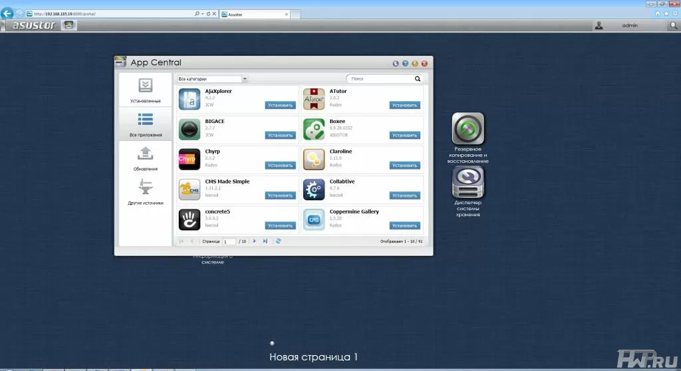Install Boxee with Установить button

tap(405, 135)
